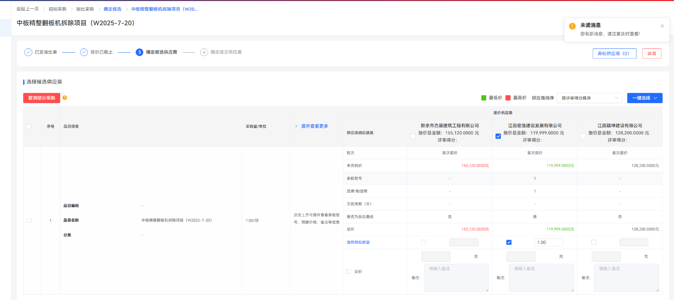Screen dimensions: 674x300
Task: Click step 3 确定候选供应商 number icon
Action: coord(139,52)
